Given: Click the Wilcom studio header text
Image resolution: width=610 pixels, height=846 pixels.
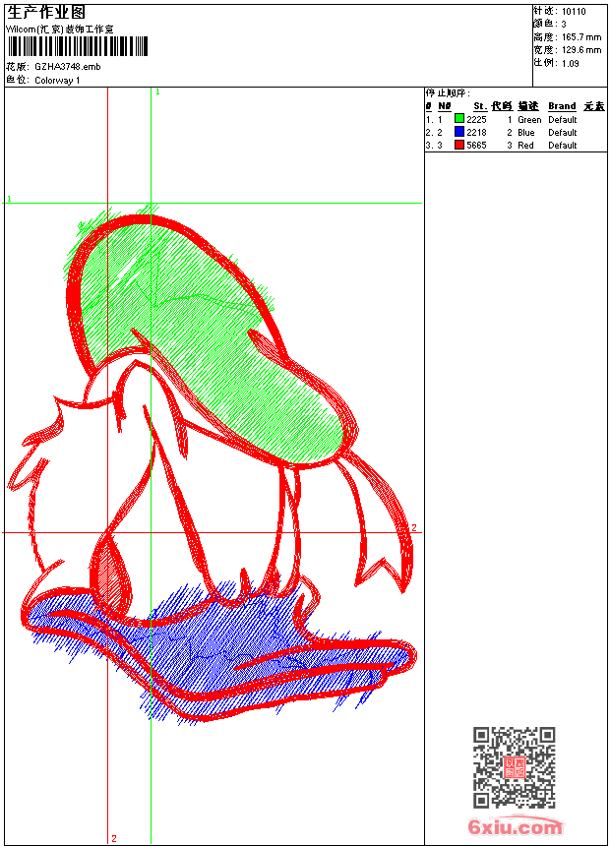Looking at the screenshot, I should 60,30.
